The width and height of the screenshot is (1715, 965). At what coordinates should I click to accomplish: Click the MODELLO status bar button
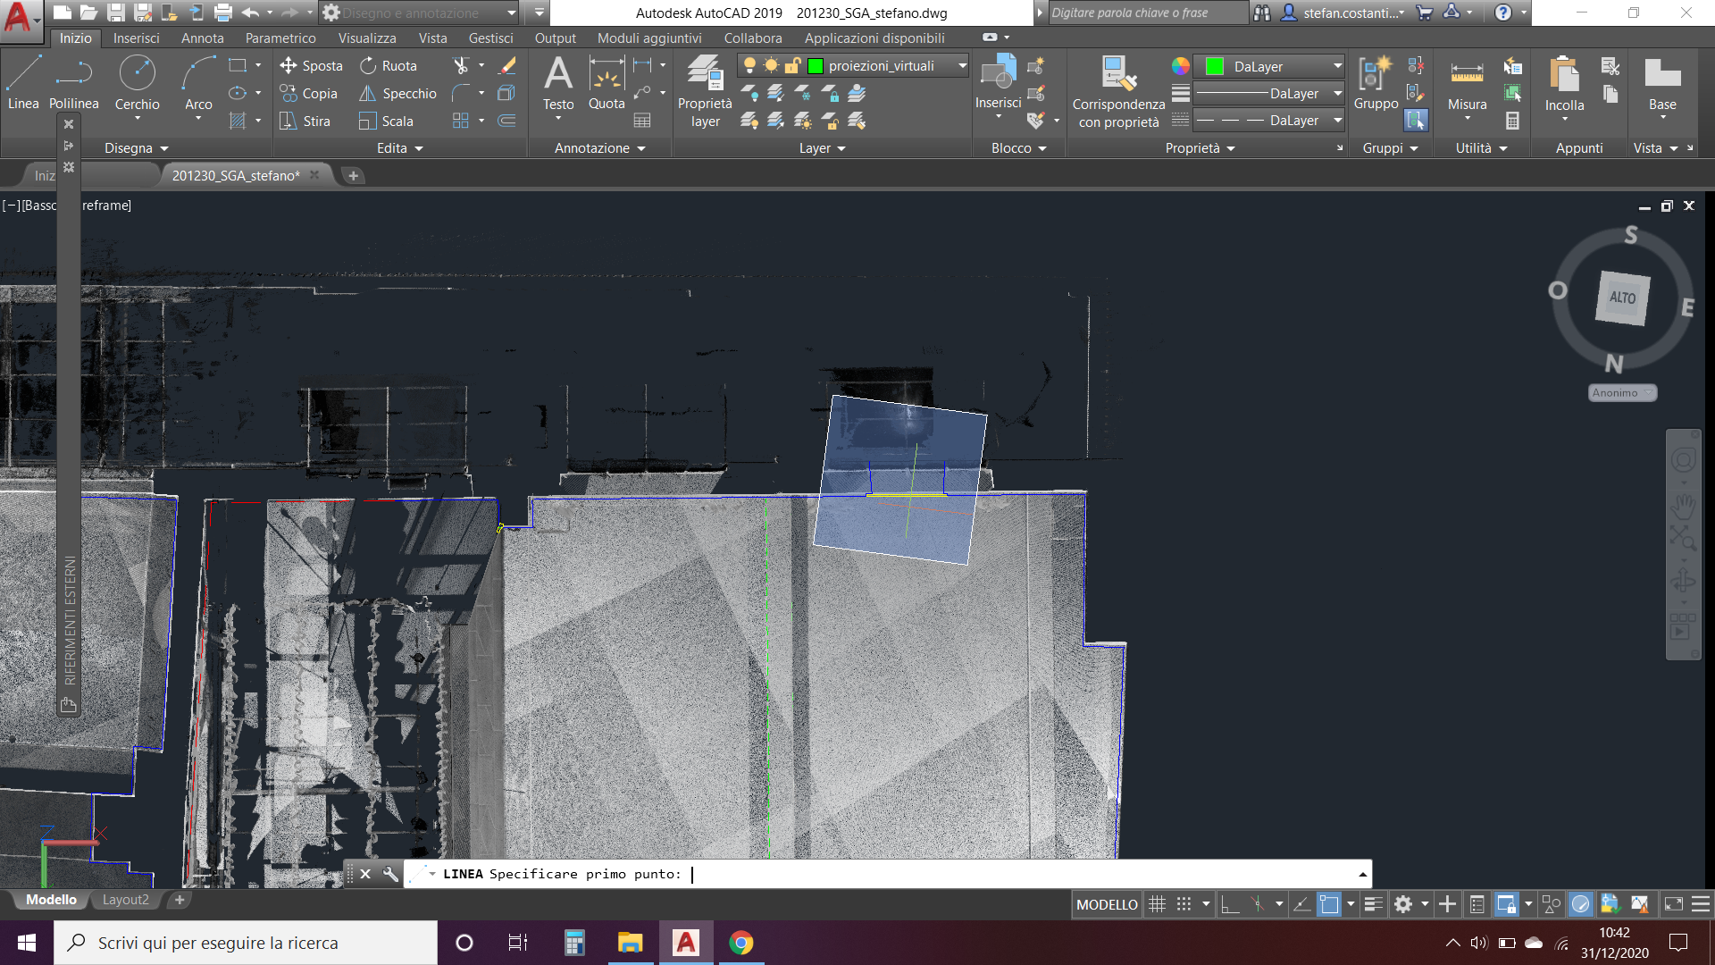1107,904
